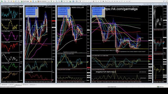Click the Новый ордер button
The image size is (168, 94).
click(25, 1)
